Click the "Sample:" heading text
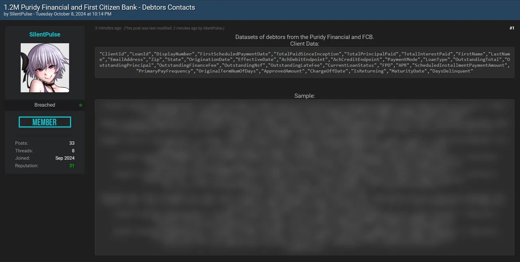520x262 pixels. point(304,96)
